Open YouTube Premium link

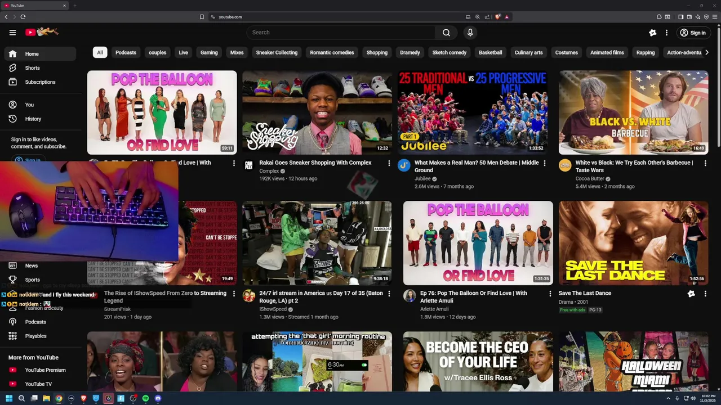[39, 370]
